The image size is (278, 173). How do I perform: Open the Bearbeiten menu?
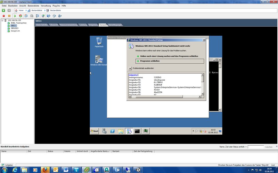pyautogui.click(x=13, y=6)
